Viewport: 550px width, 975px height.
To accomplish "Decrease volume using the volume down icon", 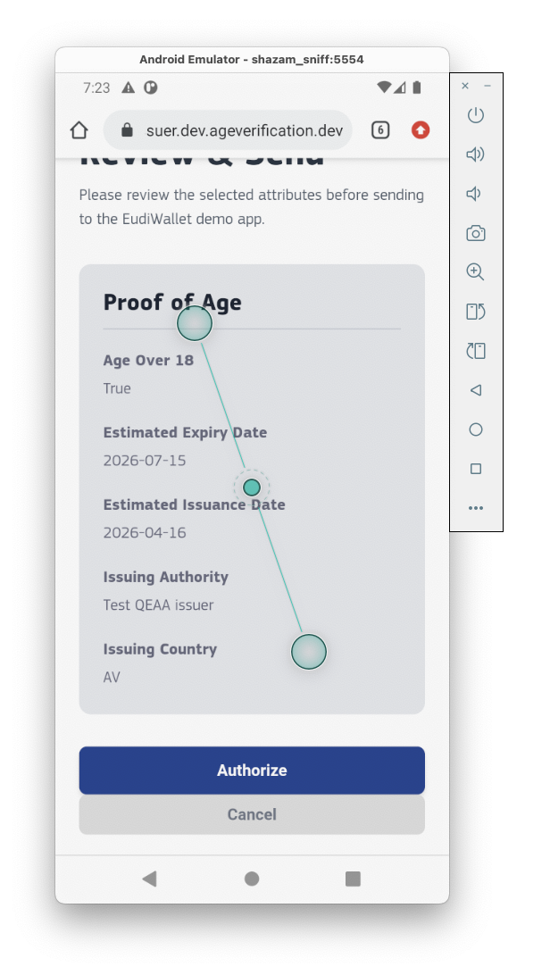I will [475, 193].
